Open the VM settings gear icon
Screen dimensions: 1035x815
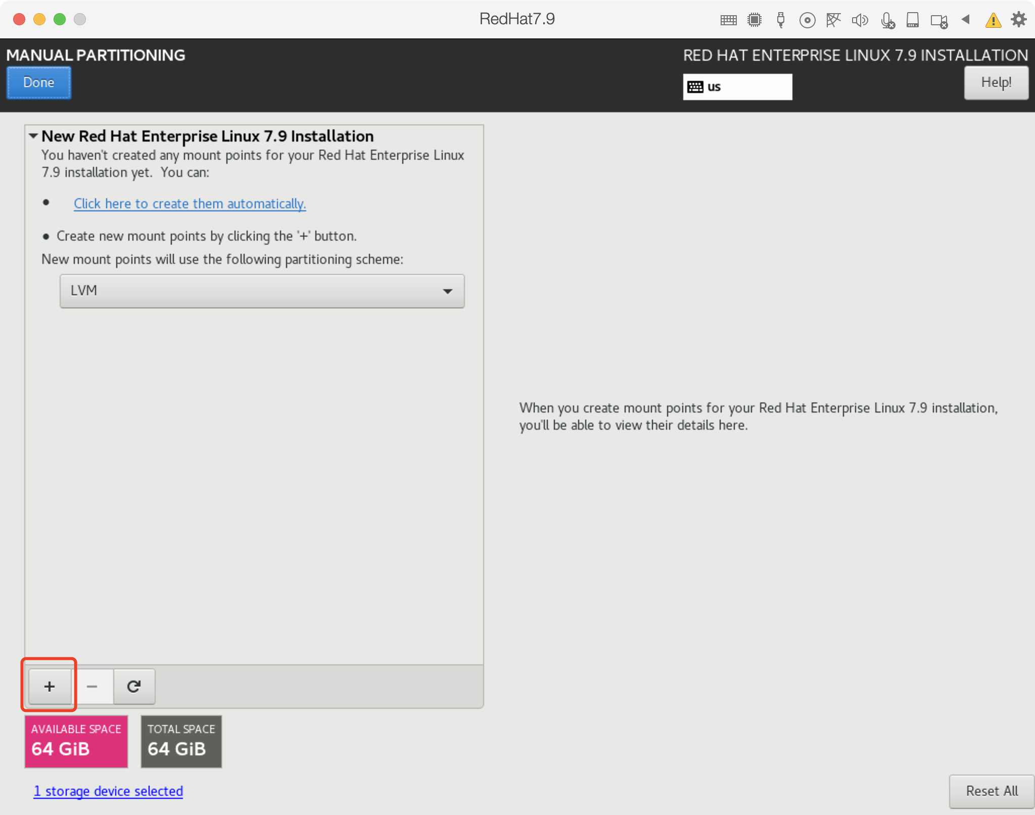click(1019, 19)
